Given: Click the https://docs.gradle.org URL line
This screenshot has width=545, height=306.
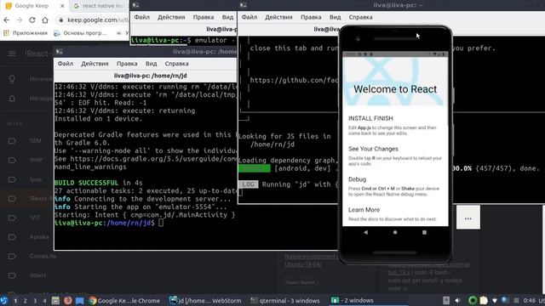Looking at the screenshot, I should point(146,159).
